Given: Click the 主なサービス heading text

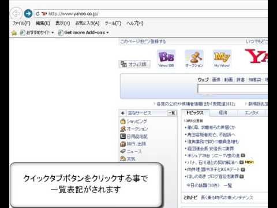Looking at the screenshot, I should [140, 113].
